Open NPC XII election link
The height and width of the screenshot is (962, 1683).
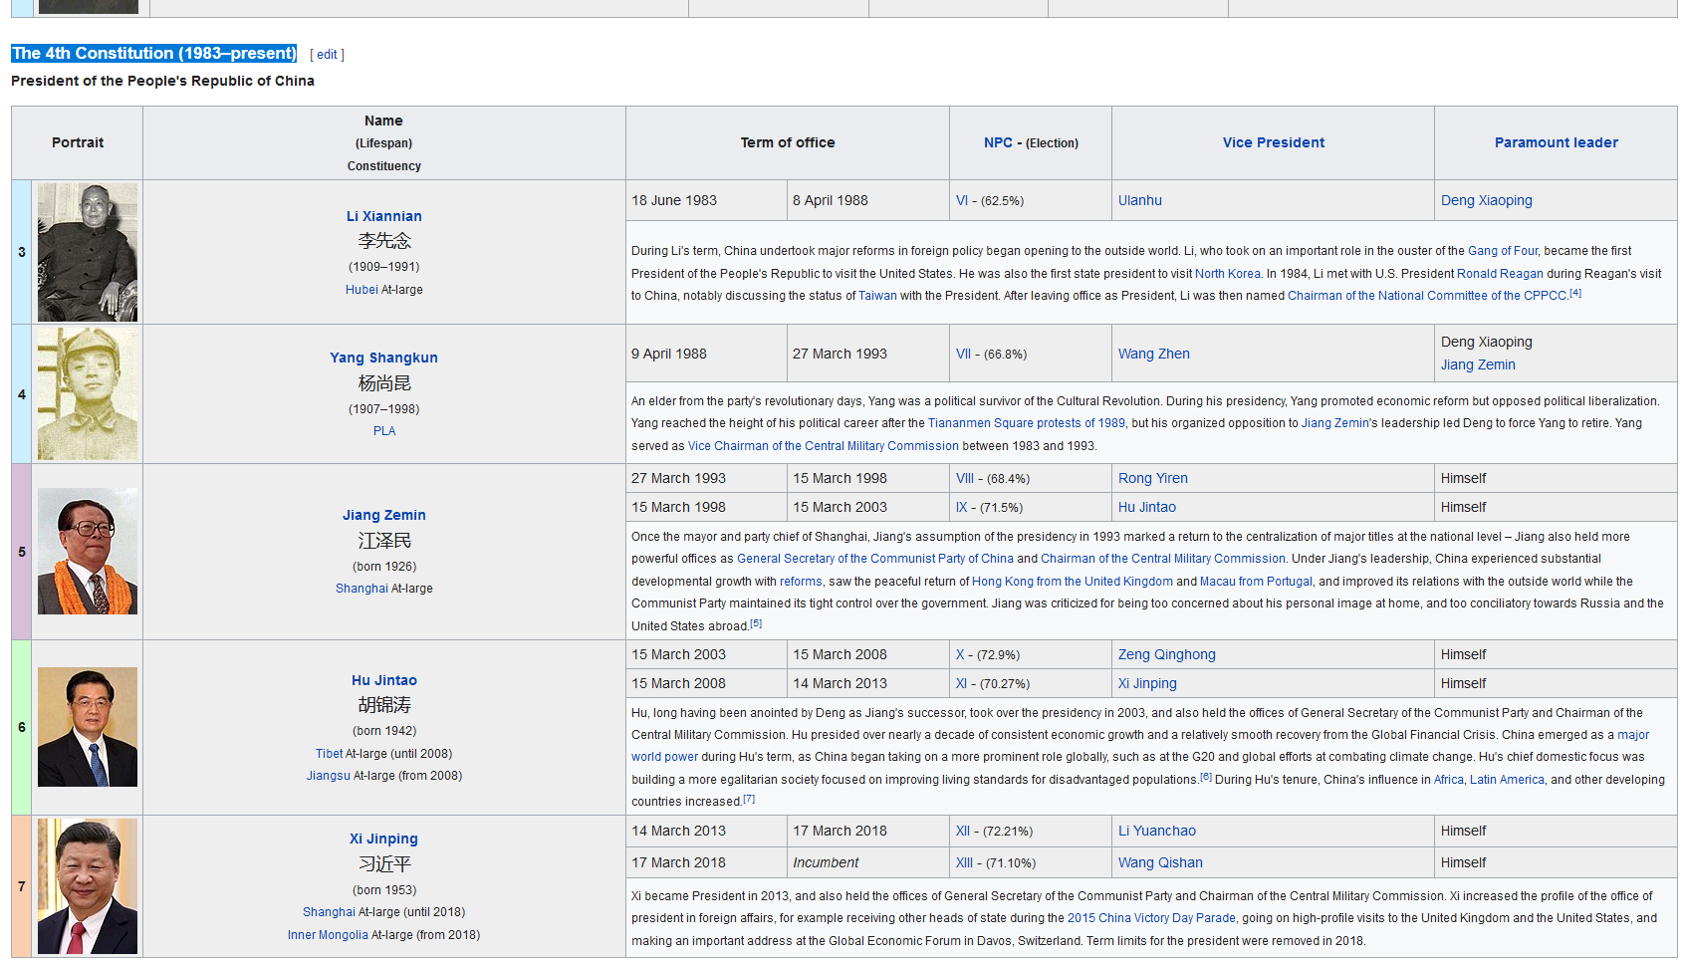pos(963,831)
